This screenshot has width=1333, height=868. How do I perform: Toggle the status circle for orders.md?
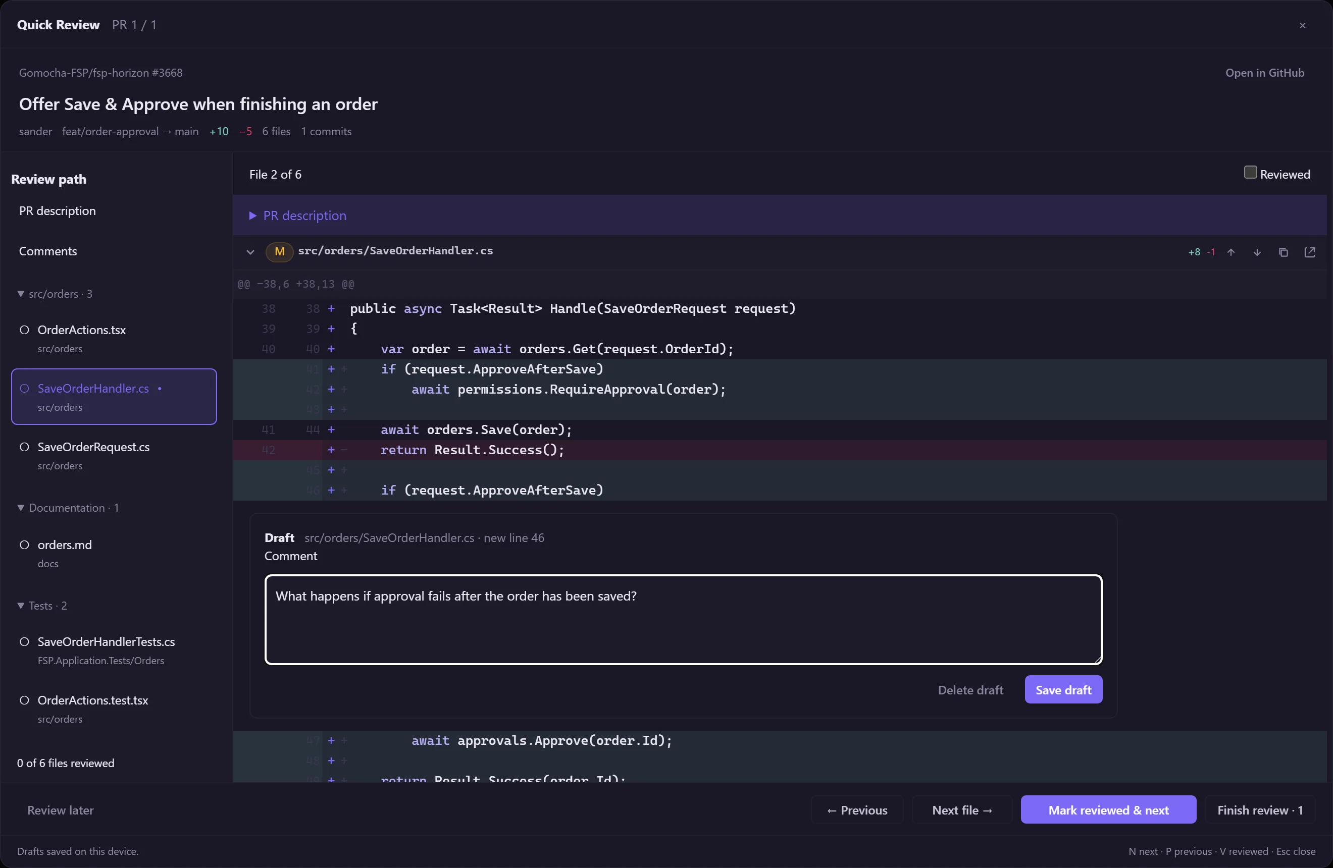point(24,545)
